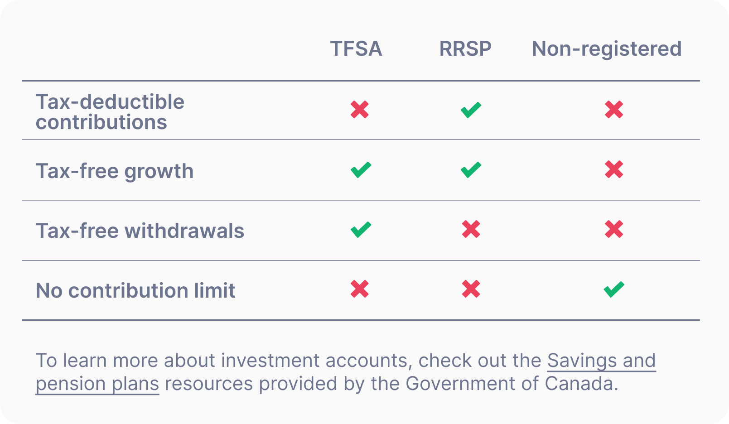Viewport: 729px width, 424px height.
Task: Click the red X for TFSA tax-deductible contributions
Action: (360, 110)
